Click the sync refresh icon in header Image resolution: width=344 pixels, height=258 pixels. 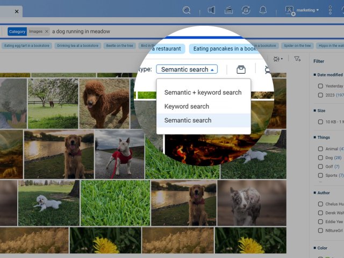[x=246, y=10]
